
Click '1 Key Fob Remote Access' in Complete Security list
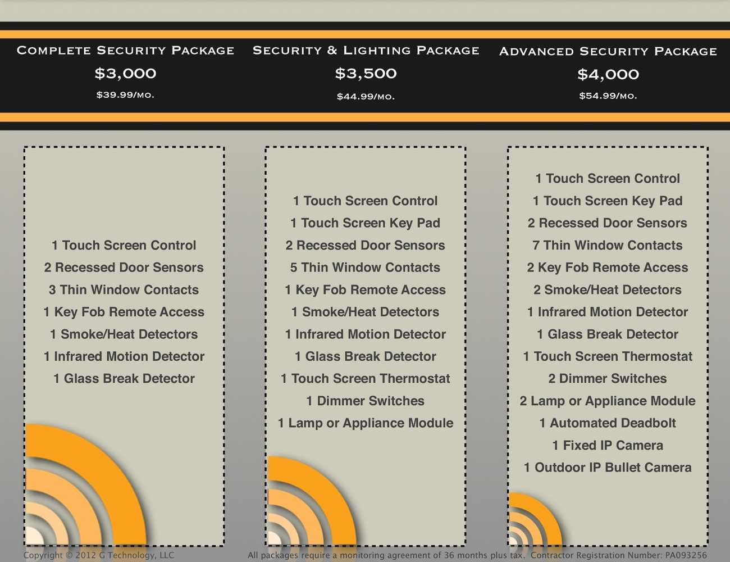(124, 312)
